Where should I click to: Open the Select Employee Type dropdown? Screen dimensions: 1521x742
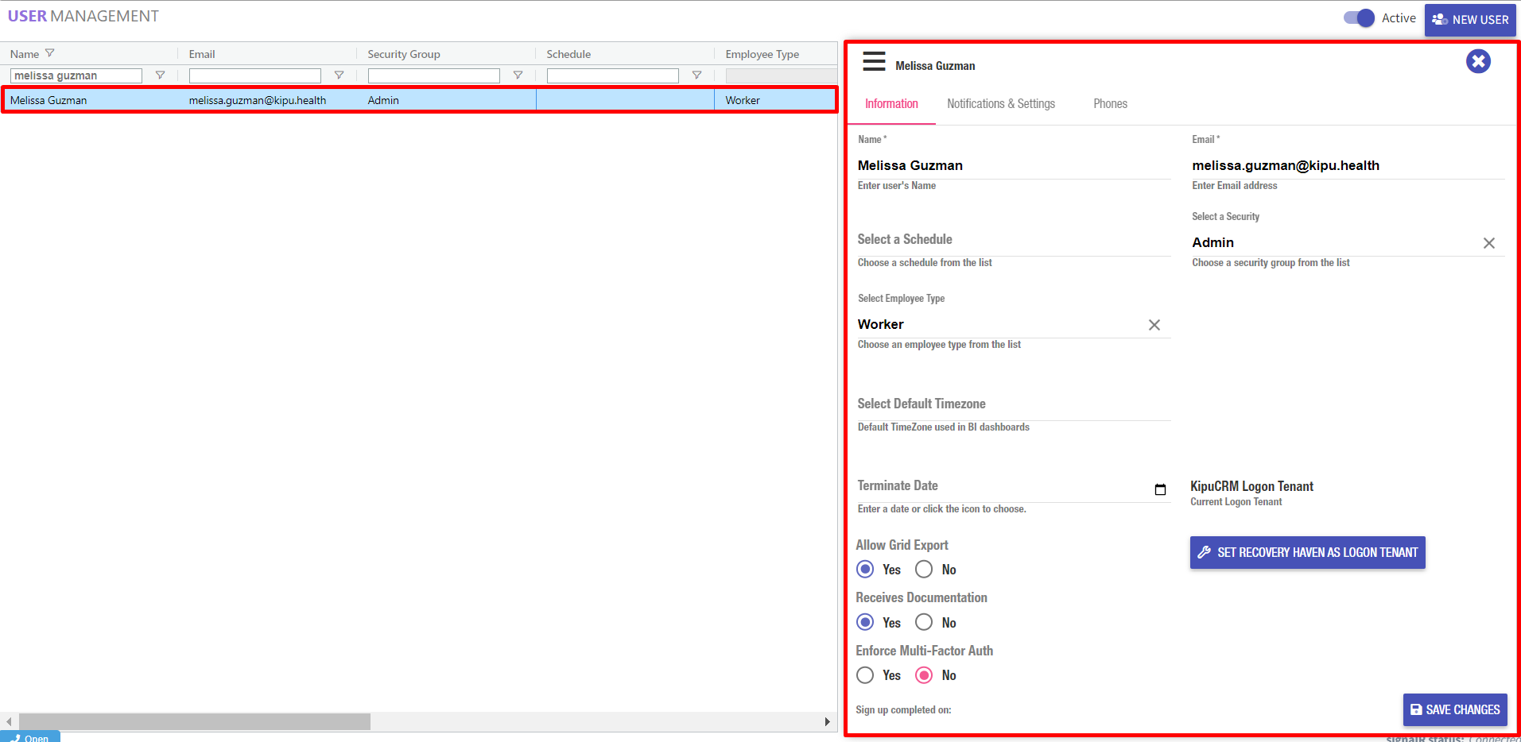coord(998,325)
